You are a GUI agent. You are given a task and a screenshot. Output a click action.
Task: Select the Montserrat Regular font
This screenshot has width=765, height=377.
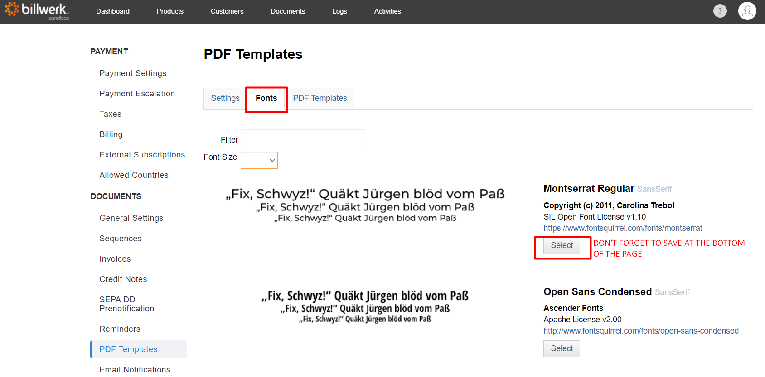562,245
